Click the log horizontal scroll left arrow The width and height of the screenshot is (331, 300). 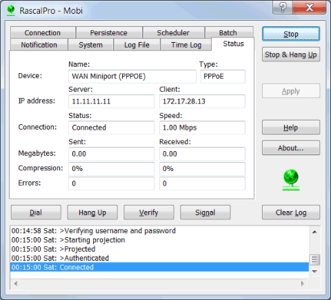[x=16, y=283]
